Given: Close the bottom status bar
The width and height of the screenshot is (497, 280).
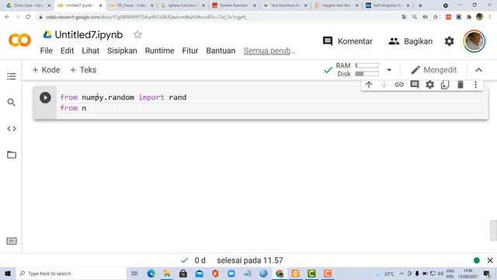Looking at the screenshot, I should pos(490,261).
